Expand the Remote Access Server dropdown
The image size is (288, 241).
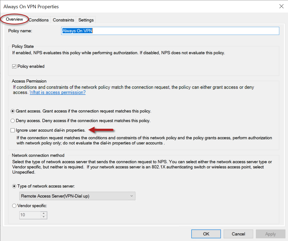(78, 196)
